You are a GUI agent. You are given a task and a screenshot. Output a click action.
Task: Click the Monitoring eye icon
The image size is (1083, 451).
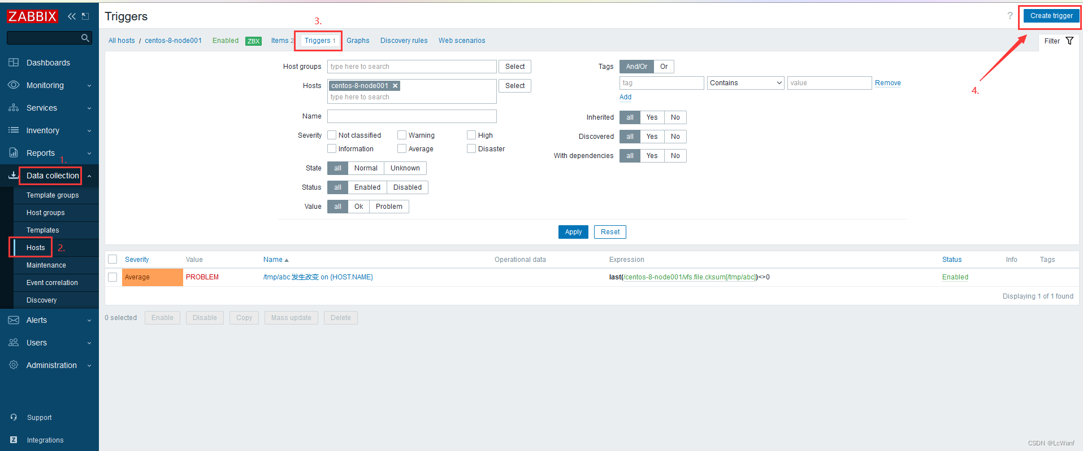coord(14,85)
